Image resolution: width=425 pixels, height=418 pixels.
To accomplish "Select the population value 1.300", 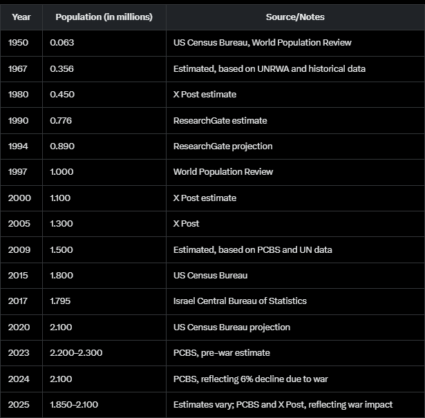I will (x=62, y=223).
